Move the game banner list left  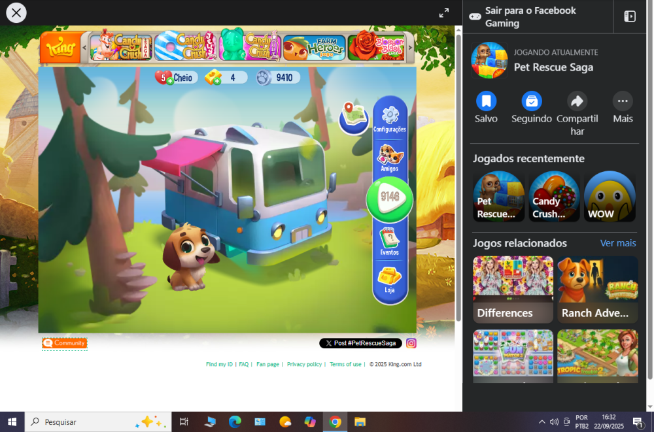point(84,48)
